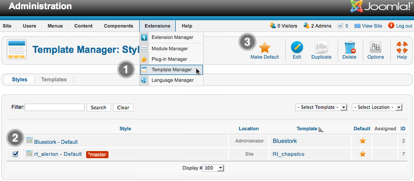
Task: Click the Edit pencil toolbar icon
Action: tap(297, 48)
